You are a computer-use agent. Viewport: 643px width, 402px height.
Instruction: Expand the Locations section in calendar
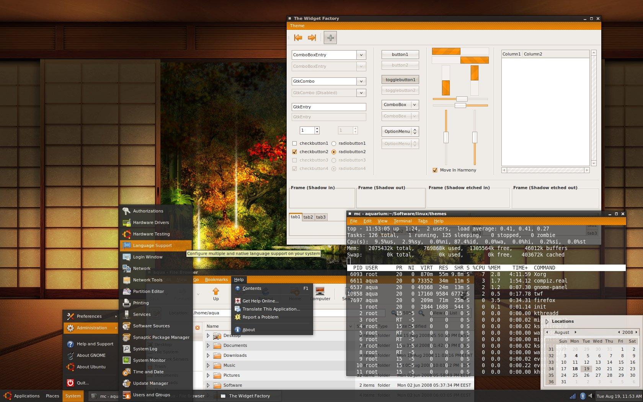coord(547,321)
